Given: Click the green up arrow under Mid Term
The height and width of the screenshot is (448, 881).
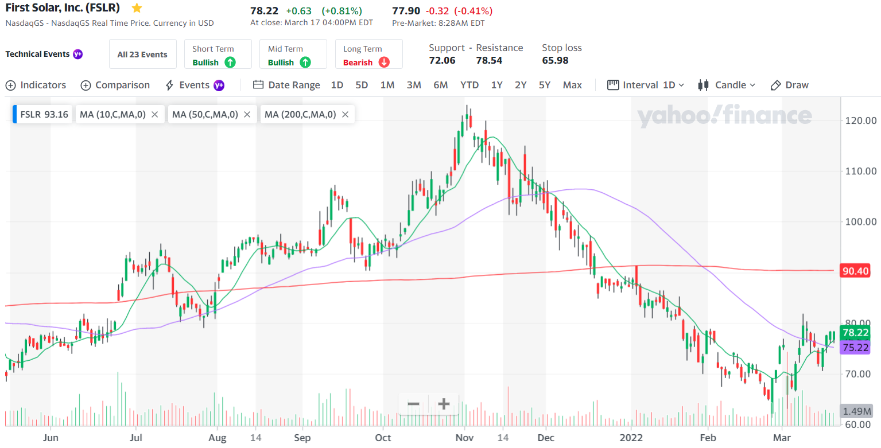Looking at the screenshot, I should 305,63.
